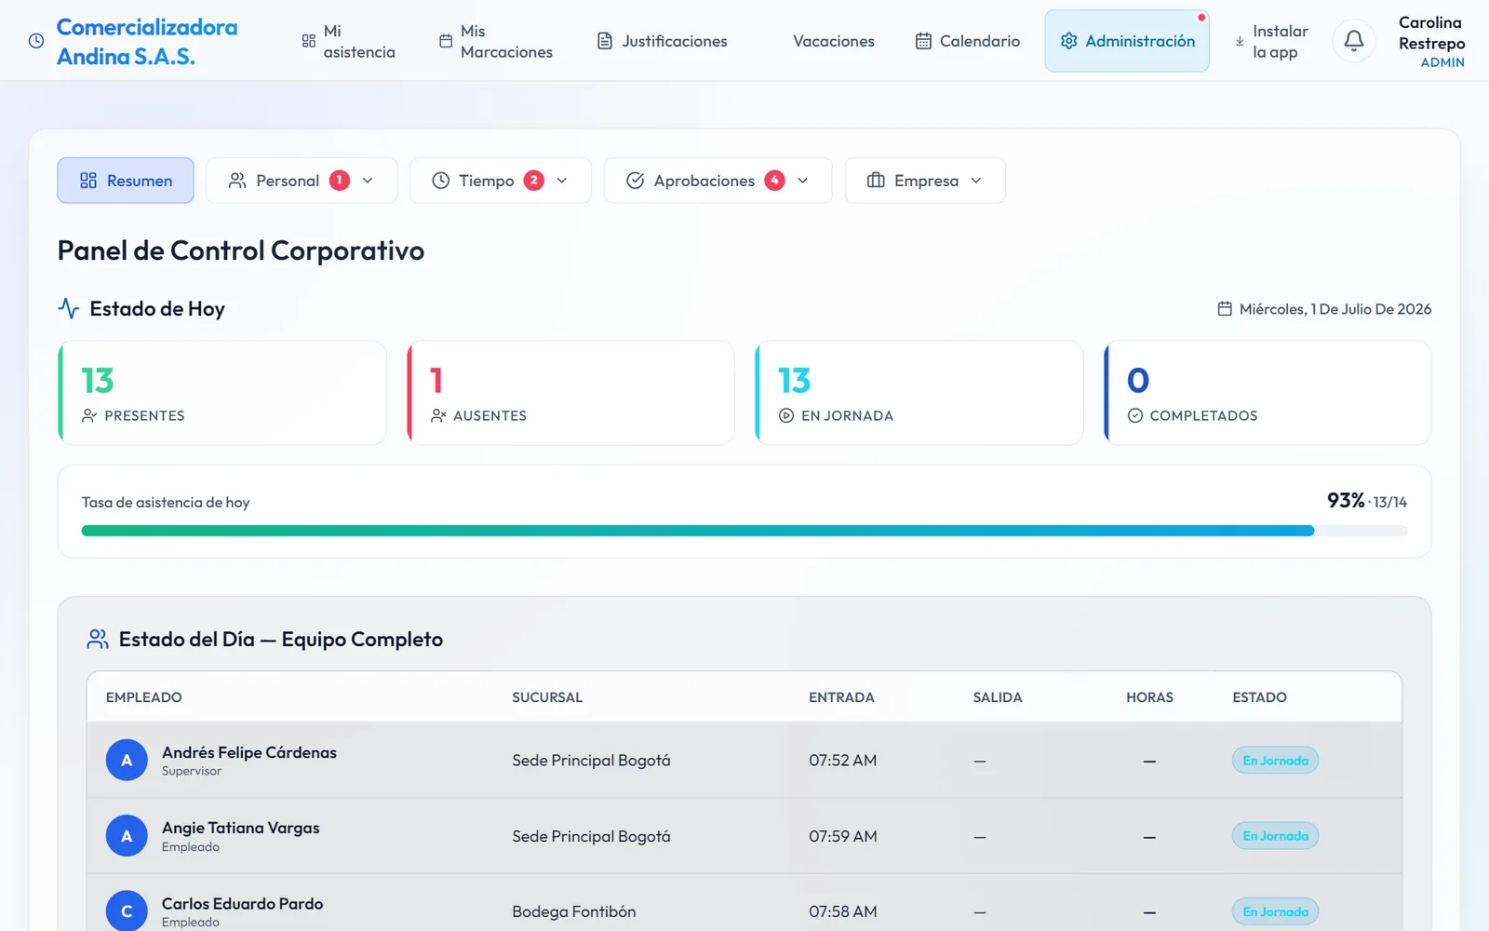
Task: Click Andrés Felipe Cárdenas avatar circle
Action: tap(127, 761)
